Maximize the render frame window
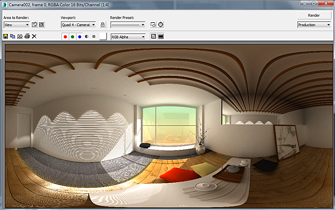Viewport: 335px width, 210px height. tap(314, 3)
